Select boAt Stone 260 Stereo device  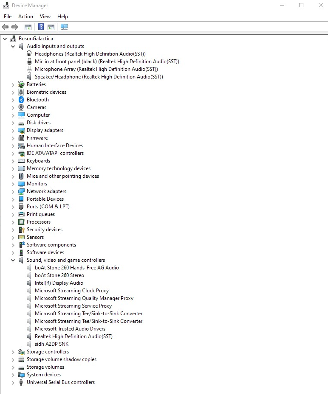click(59, 275)
